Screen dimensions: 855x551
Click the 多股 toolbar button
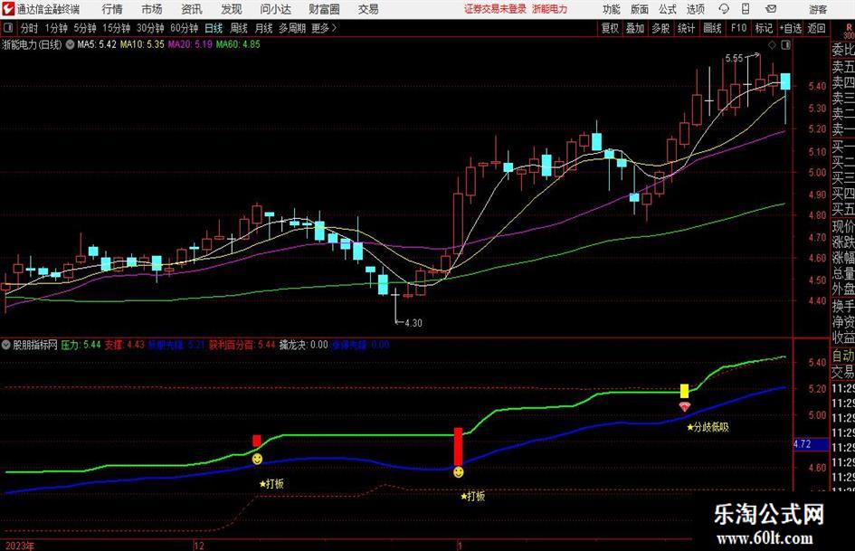pyautogui.click(x=660, y=28)
